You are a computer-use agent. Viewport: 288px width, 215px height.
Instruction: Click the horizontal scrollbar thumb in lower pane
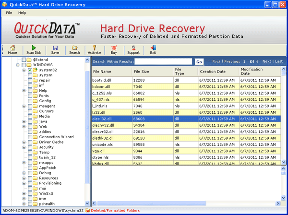pyautogui.click(x=152, y=203)
